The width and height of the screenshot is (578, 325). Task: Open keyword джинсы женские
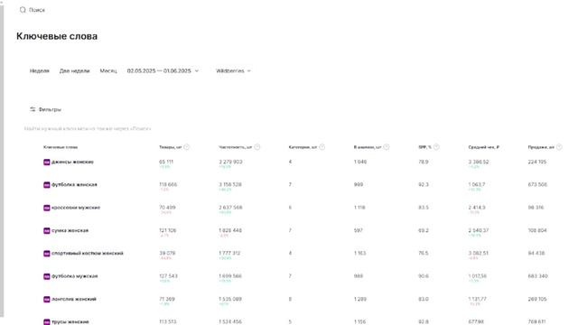click(72, 162)
